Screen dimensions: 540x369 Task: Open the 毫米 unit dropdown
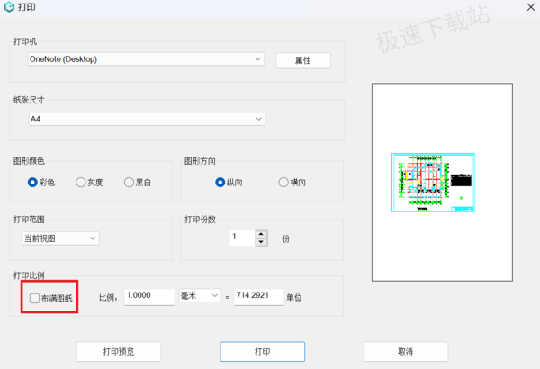pos(200,295)
